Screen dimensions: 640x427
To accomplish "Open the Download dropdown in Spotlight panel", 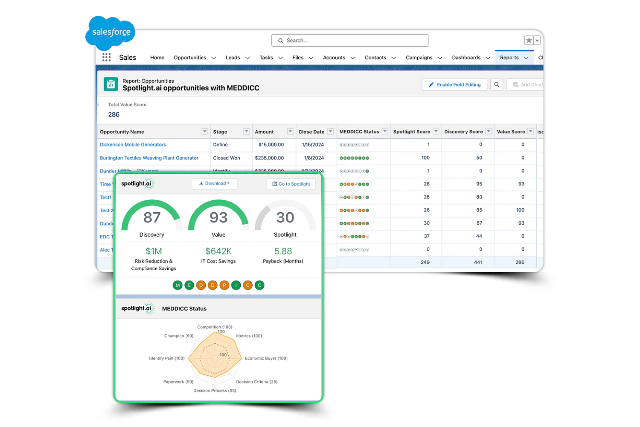I will [214, 184].
